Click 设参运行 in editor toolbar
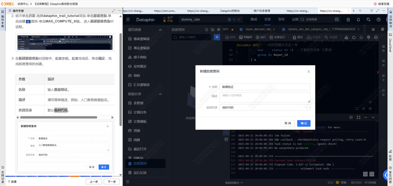 pos(277,37)
